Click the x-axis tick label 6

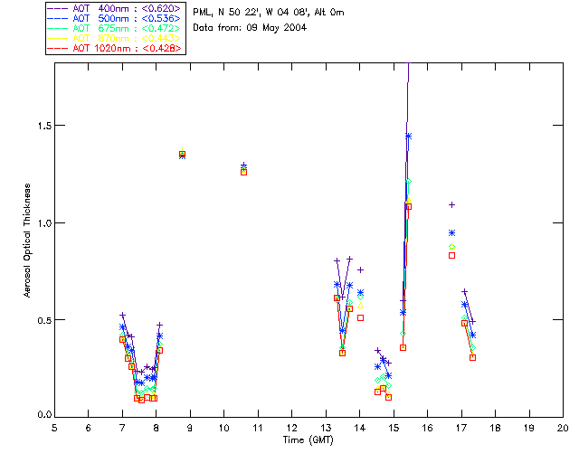tap(89, 428)
